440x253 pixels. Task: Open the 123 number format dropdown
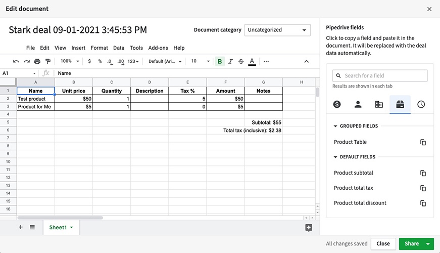[133, 61]
